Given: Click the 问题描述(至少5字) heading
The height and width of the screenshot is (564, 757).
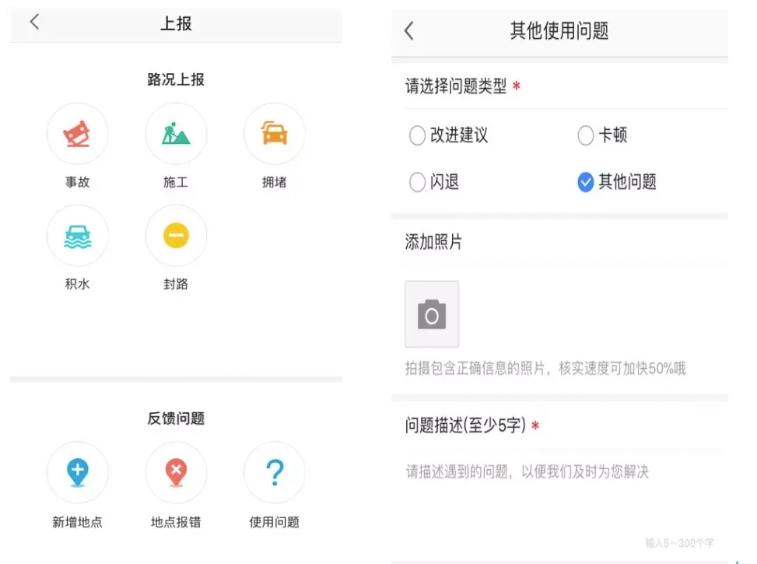Looking at the screenshot, I should coord(465,426).
